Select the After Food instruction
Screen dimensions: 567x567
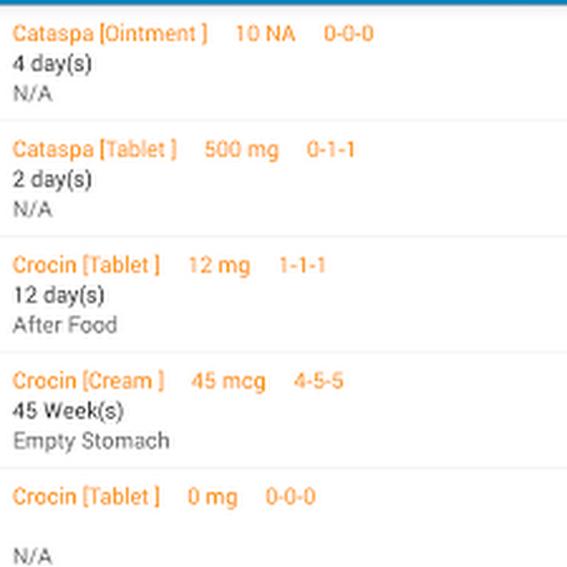[x=65, y=325]
